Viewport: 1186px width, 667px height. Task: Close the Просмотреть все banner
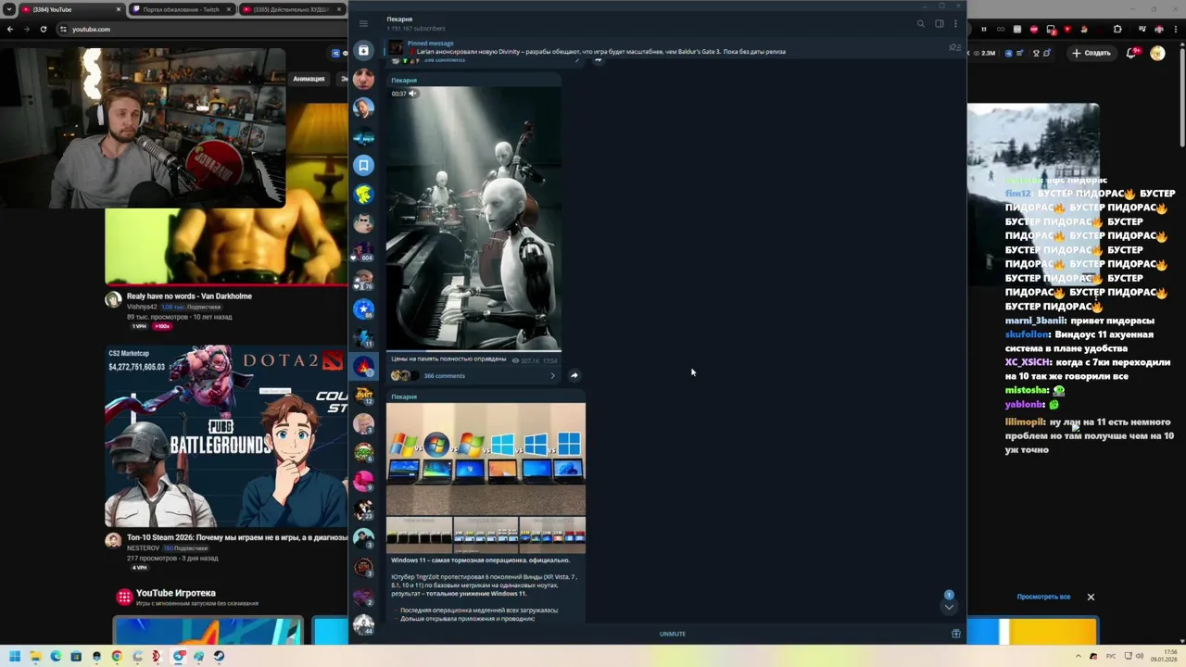[x=1091, y=597]
